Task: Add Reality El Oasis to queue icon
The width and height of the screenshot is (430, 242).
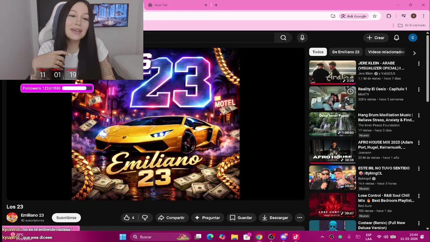Action: click(x=350, y=100)
